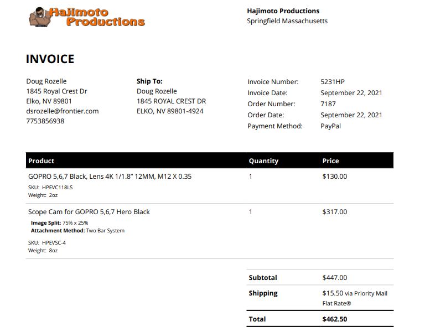
Task: Click the invoice number 5231HP
Action: tap(333, 82)
